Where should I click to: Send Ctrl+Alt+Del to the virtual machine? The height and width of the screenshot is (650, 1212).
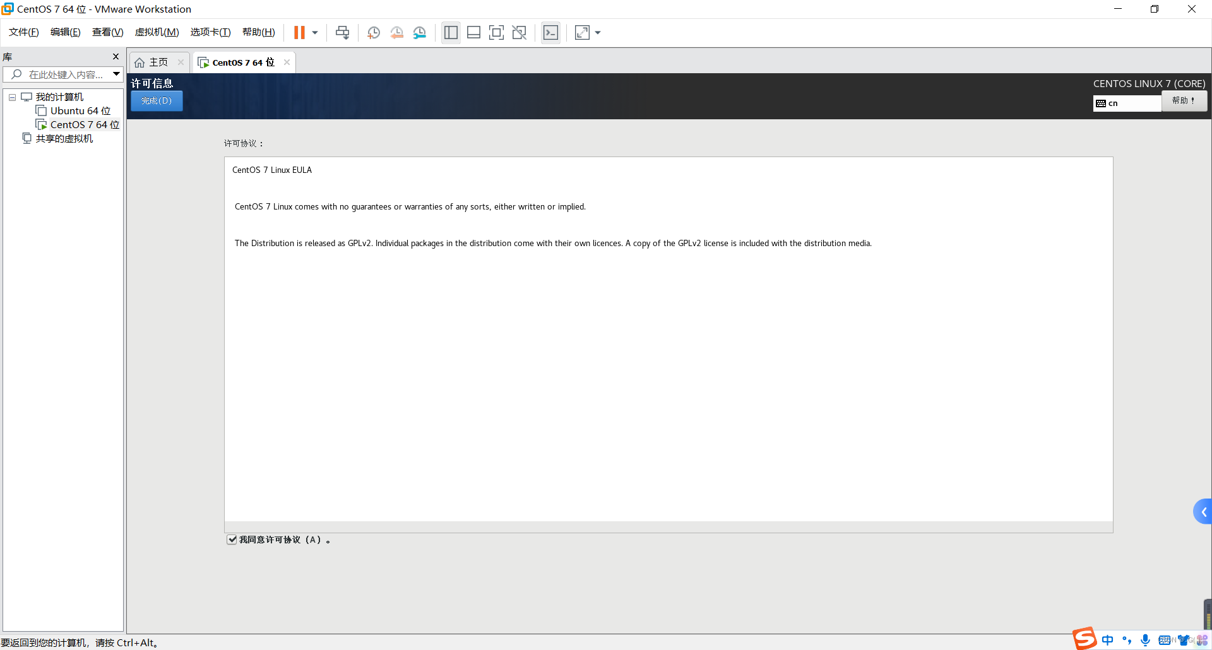[343, 33]
